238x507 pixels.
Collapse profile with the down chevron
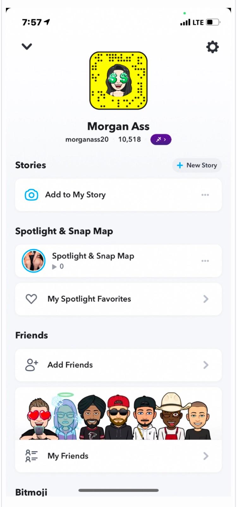[x=27, y=47]
